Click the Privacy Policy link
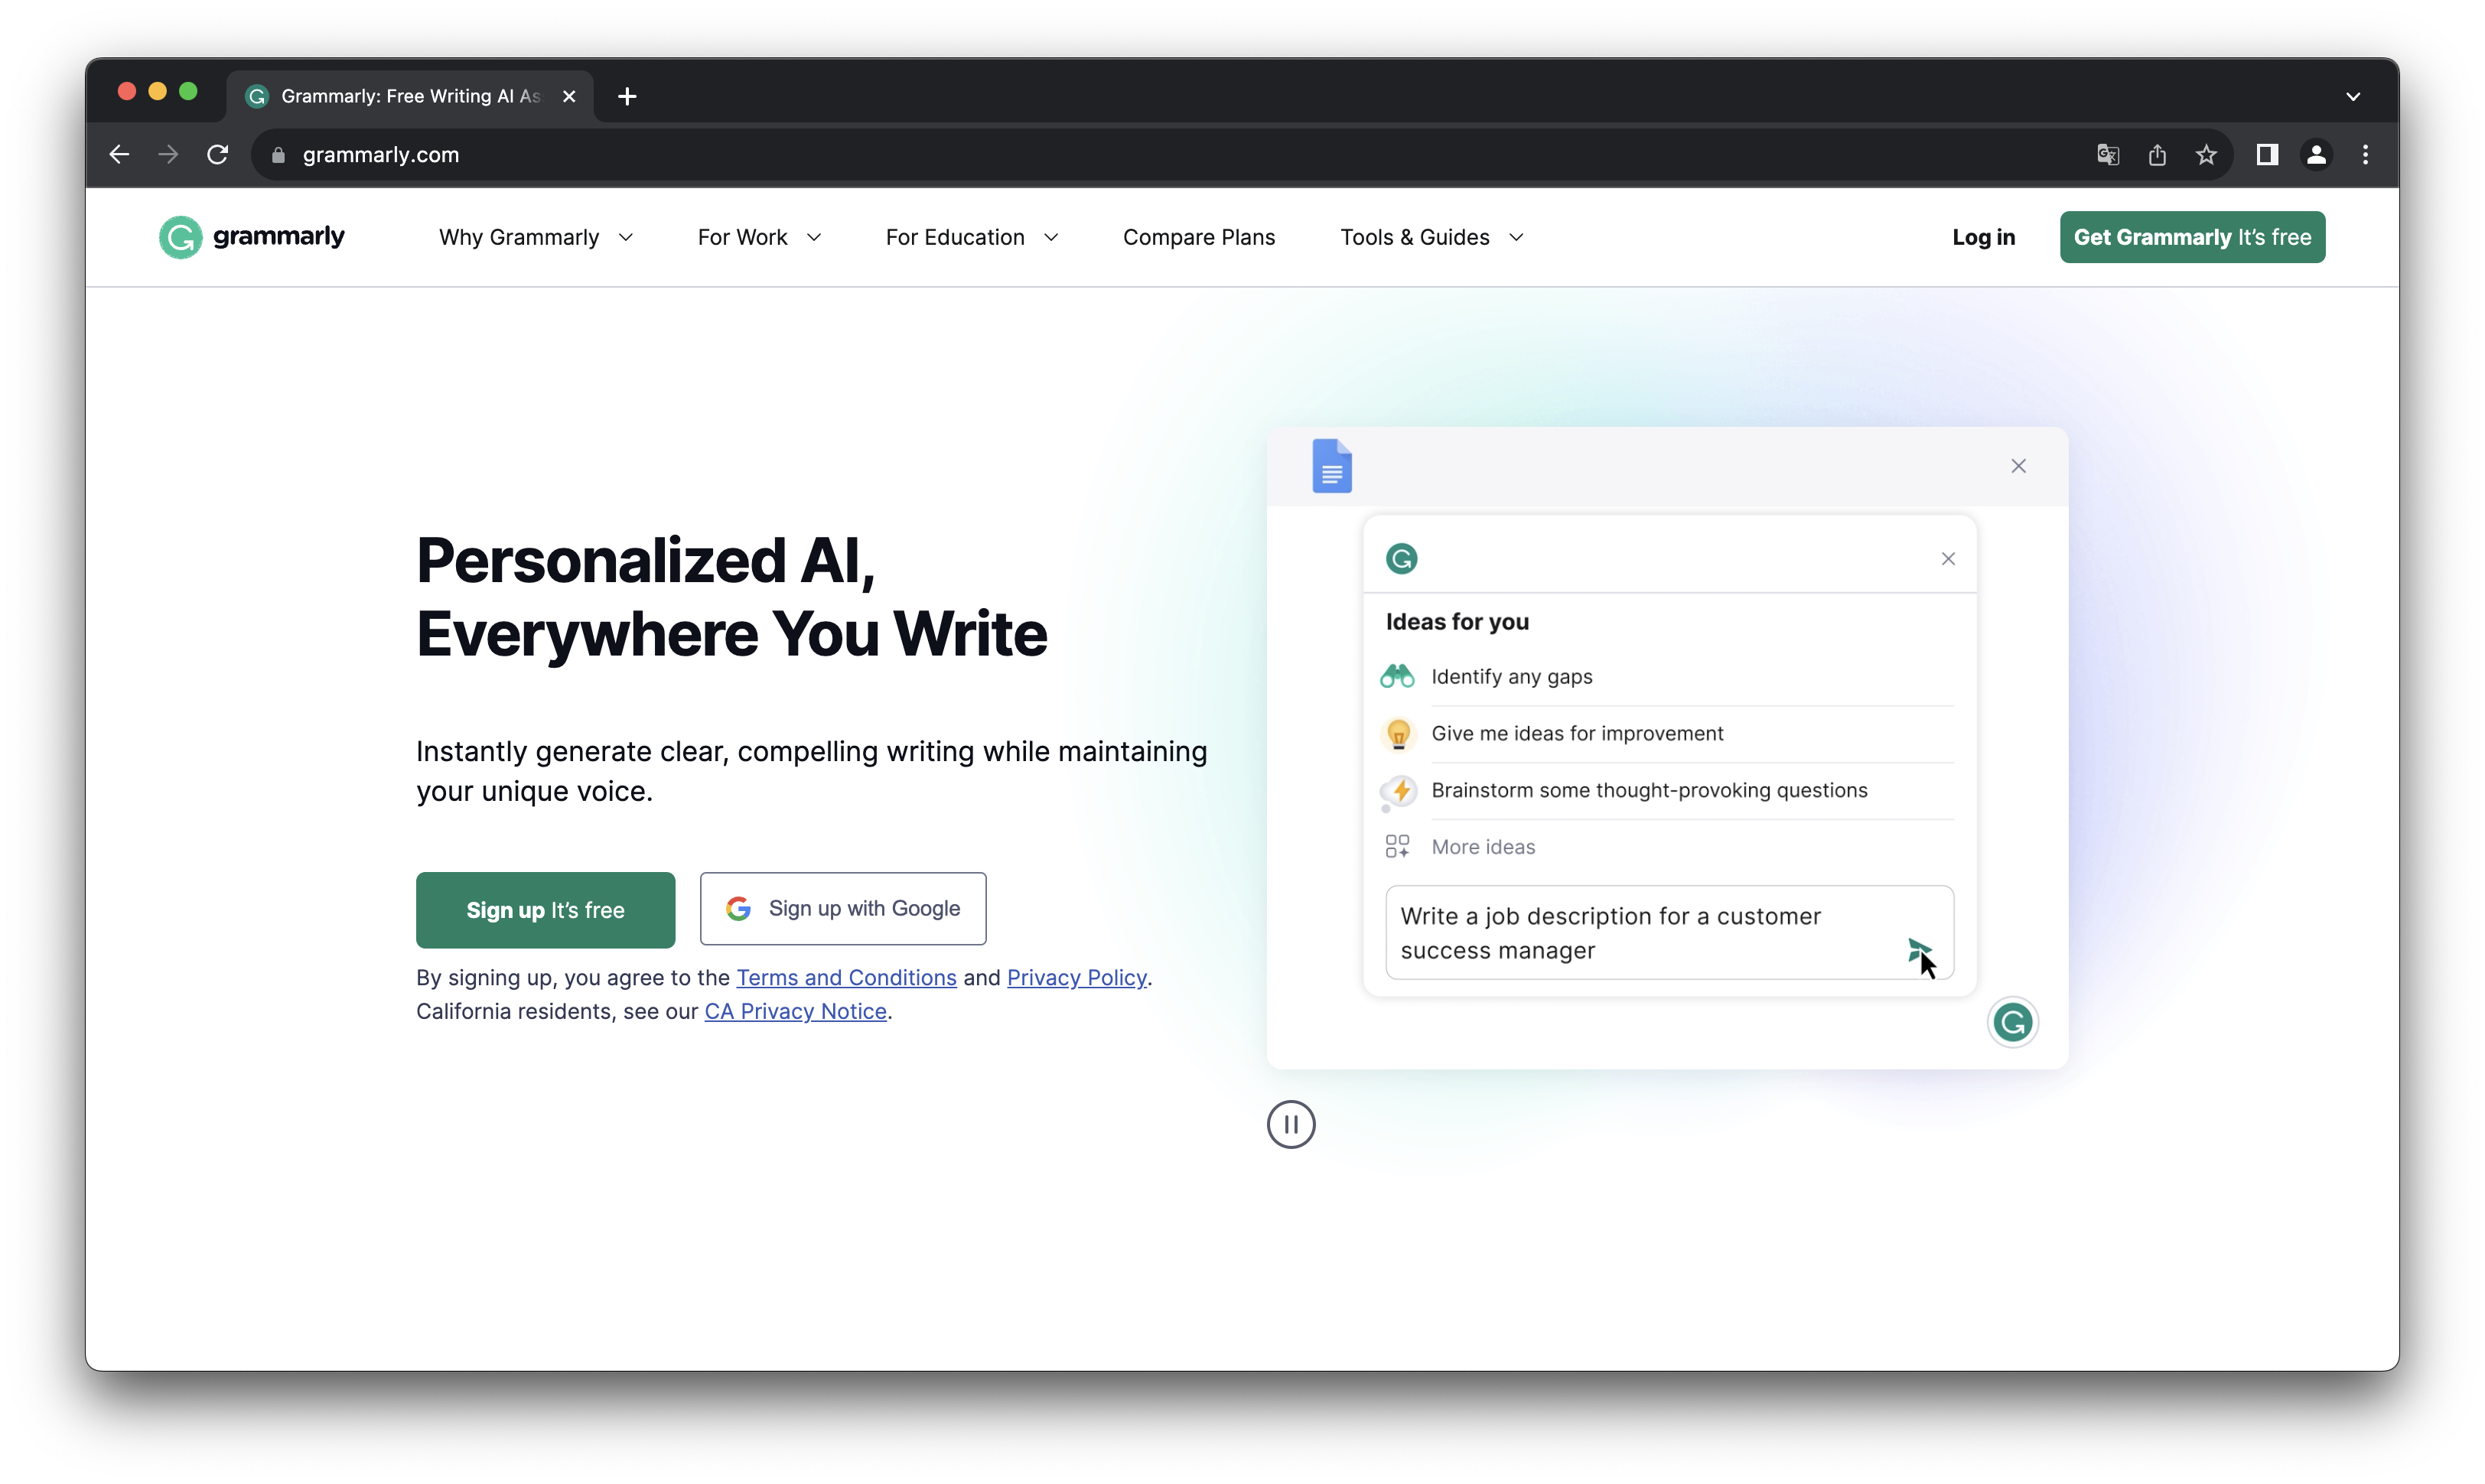The height and width of the screenshot is (1484, 2485). tap(1077, 977)
